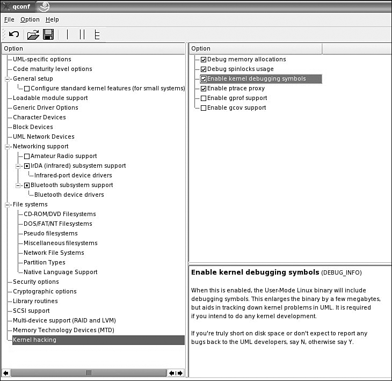The width and height of the screenshot is (392, 381).
Task: Click the Save floppy disk icon
Action: 48,34
